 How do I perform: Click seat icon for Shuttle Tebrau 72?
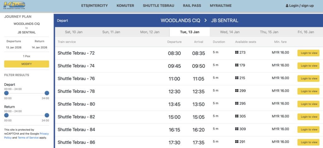237,53
